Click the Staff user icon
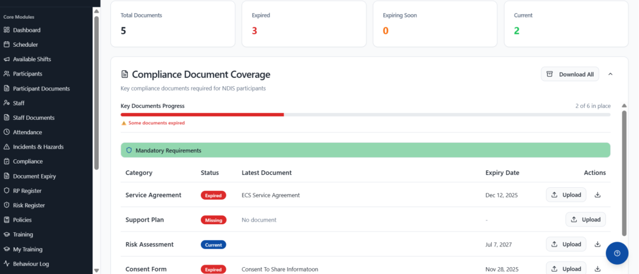Viewport: 639px width, 274px height. [x=6, y=103]
